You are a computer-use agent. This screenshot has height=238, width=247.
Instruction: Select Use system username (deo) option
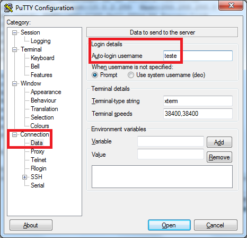(x=131, y=75)
